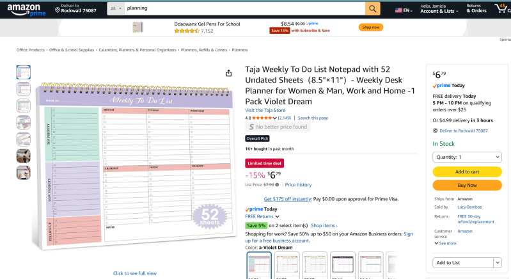Screen dimensions: 511x279
Task: Select the fifth color option swatch
Action: pyautogui.click(x=370, y=265)
